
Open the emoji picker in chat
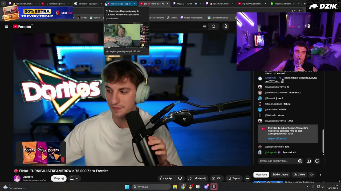(x=300, y=161)
